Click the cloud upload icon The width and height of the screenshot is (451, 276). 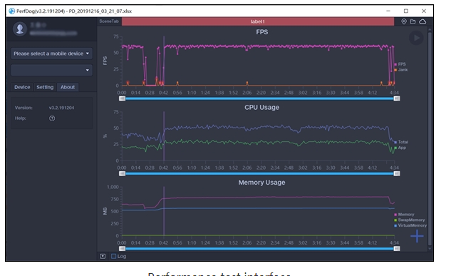click(423, 21)
